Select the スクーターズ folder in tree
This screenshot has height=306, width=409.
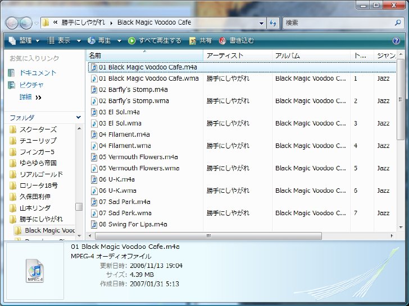pos(38,129)
